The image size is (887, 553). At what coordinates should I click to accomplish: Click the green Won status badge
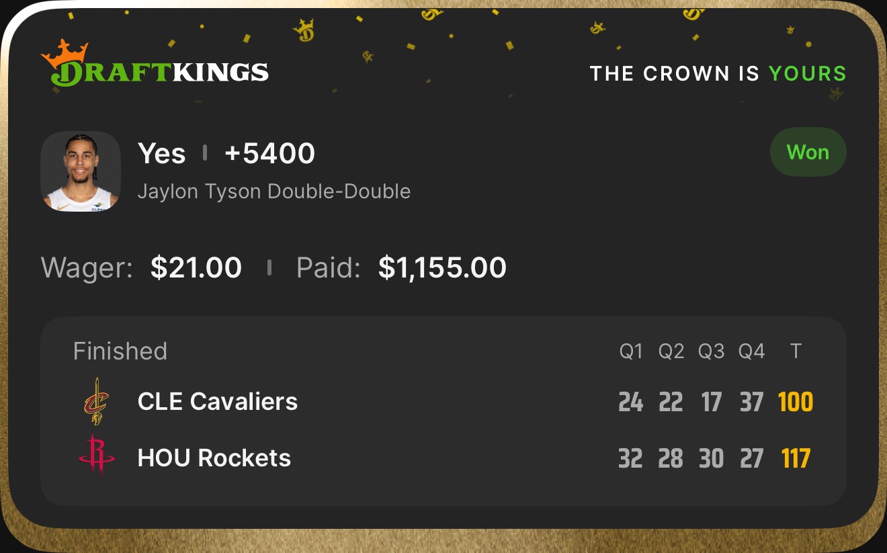pyautogui.click(x=808, y=153)
